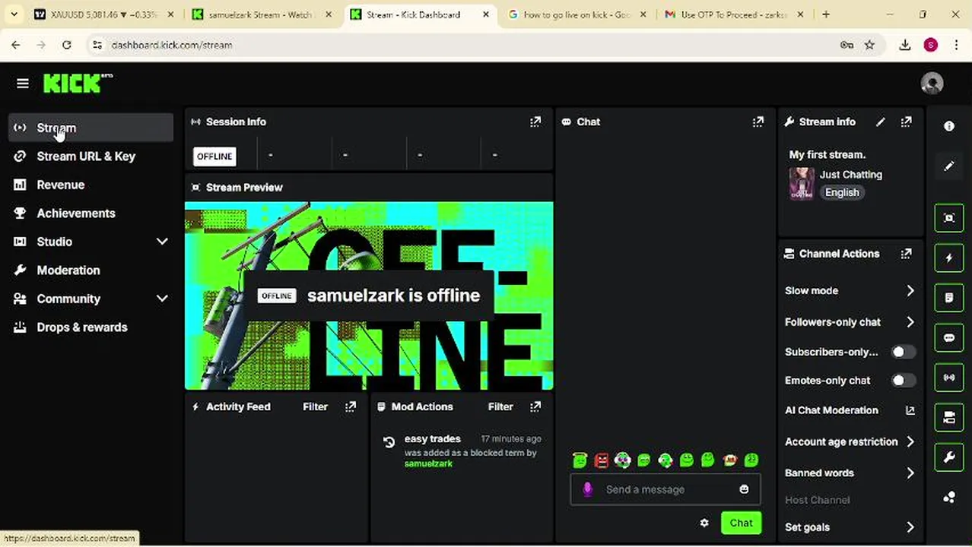Click the Just Chatting category thumbnail
The height and width of the screenshot is (547, 972).
pyautogui.click(x=802, y=183)
